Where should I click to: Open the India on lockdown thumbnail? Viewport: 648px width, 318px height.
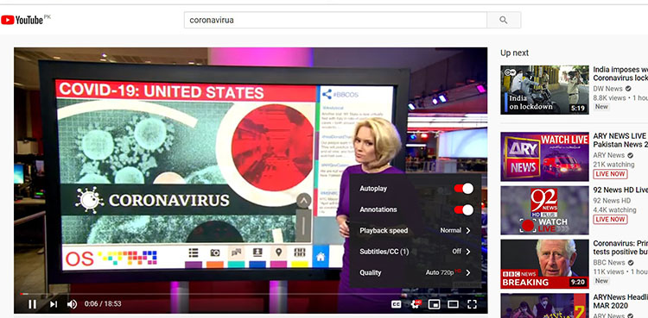544,90
